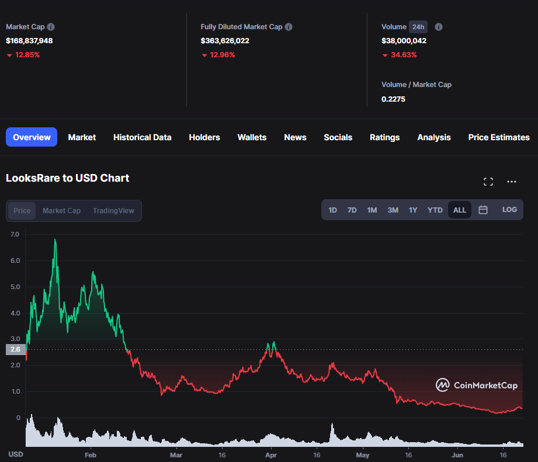Click the Feb label on the time axis
The height and width of the screenshot is (462, 538).
(x=91, y=455)
